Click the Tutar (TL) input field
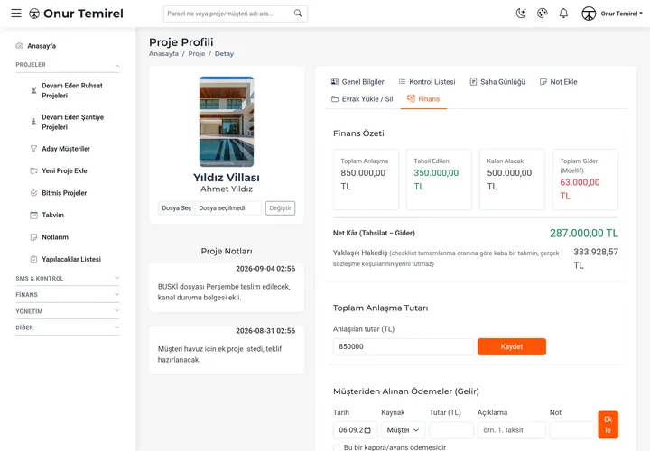650x451 pixels. (x=451, y=430)
